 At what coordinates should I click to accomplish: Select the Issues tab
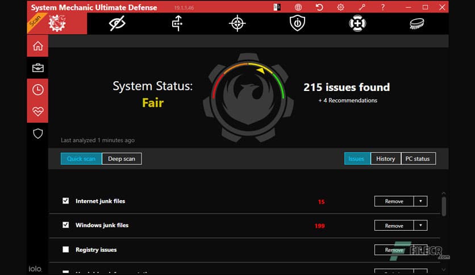pos(357,159)
